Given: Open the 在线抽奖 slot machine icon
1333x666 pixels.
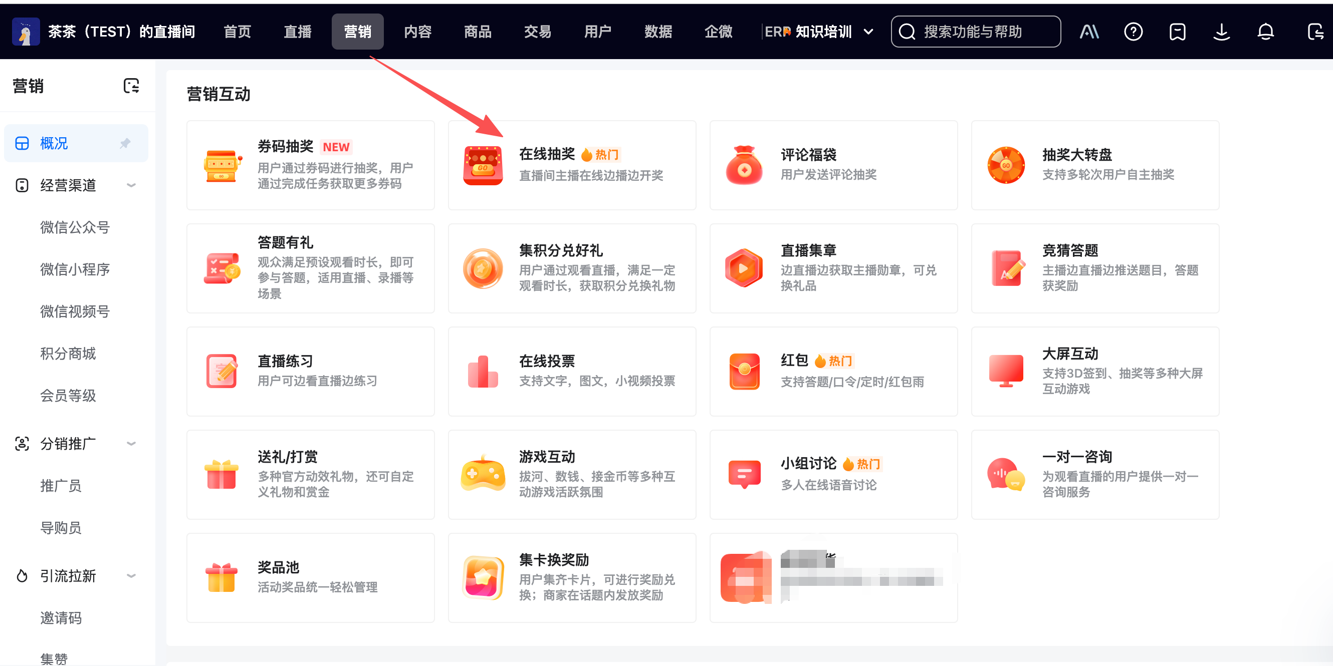Looking at the screenshot, I should pos(483,165).
